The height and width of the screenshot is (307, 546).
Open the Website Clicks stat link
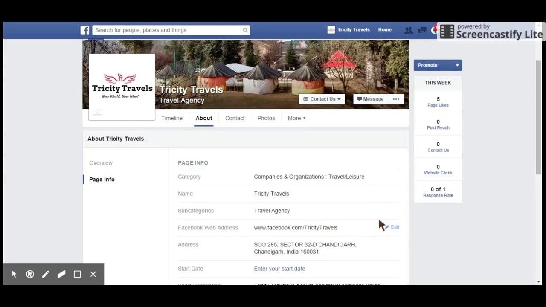(x=438, y=173)
